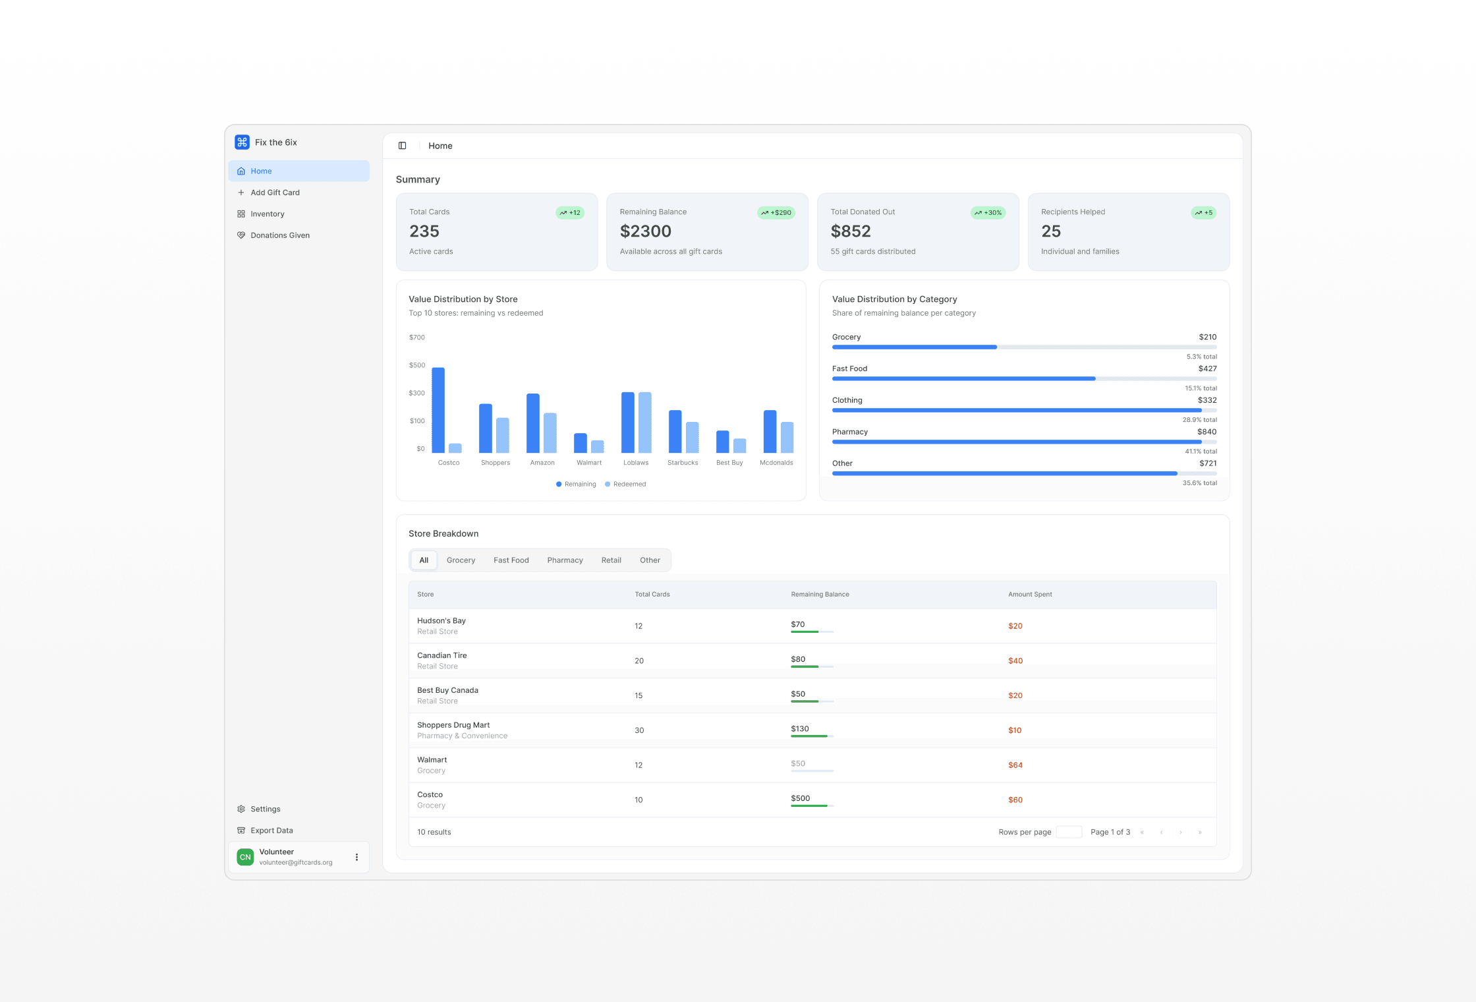
Task: Open Add Gift Card from sidebar
Action: click(298, 192)
